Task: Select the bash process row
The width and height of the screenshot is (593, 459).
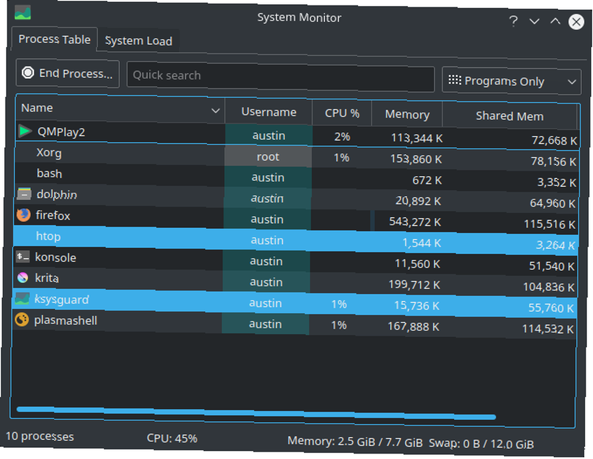Action: click(296, 177)
